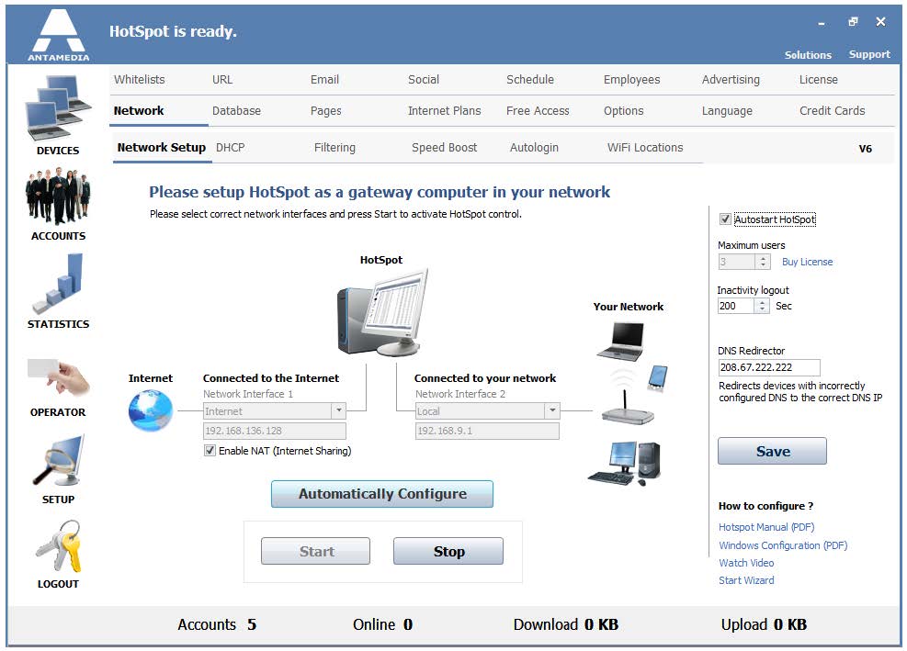Click the HotSpot computer icon
907x651 pixels.
pyautogui.click(x=382, y=312)
